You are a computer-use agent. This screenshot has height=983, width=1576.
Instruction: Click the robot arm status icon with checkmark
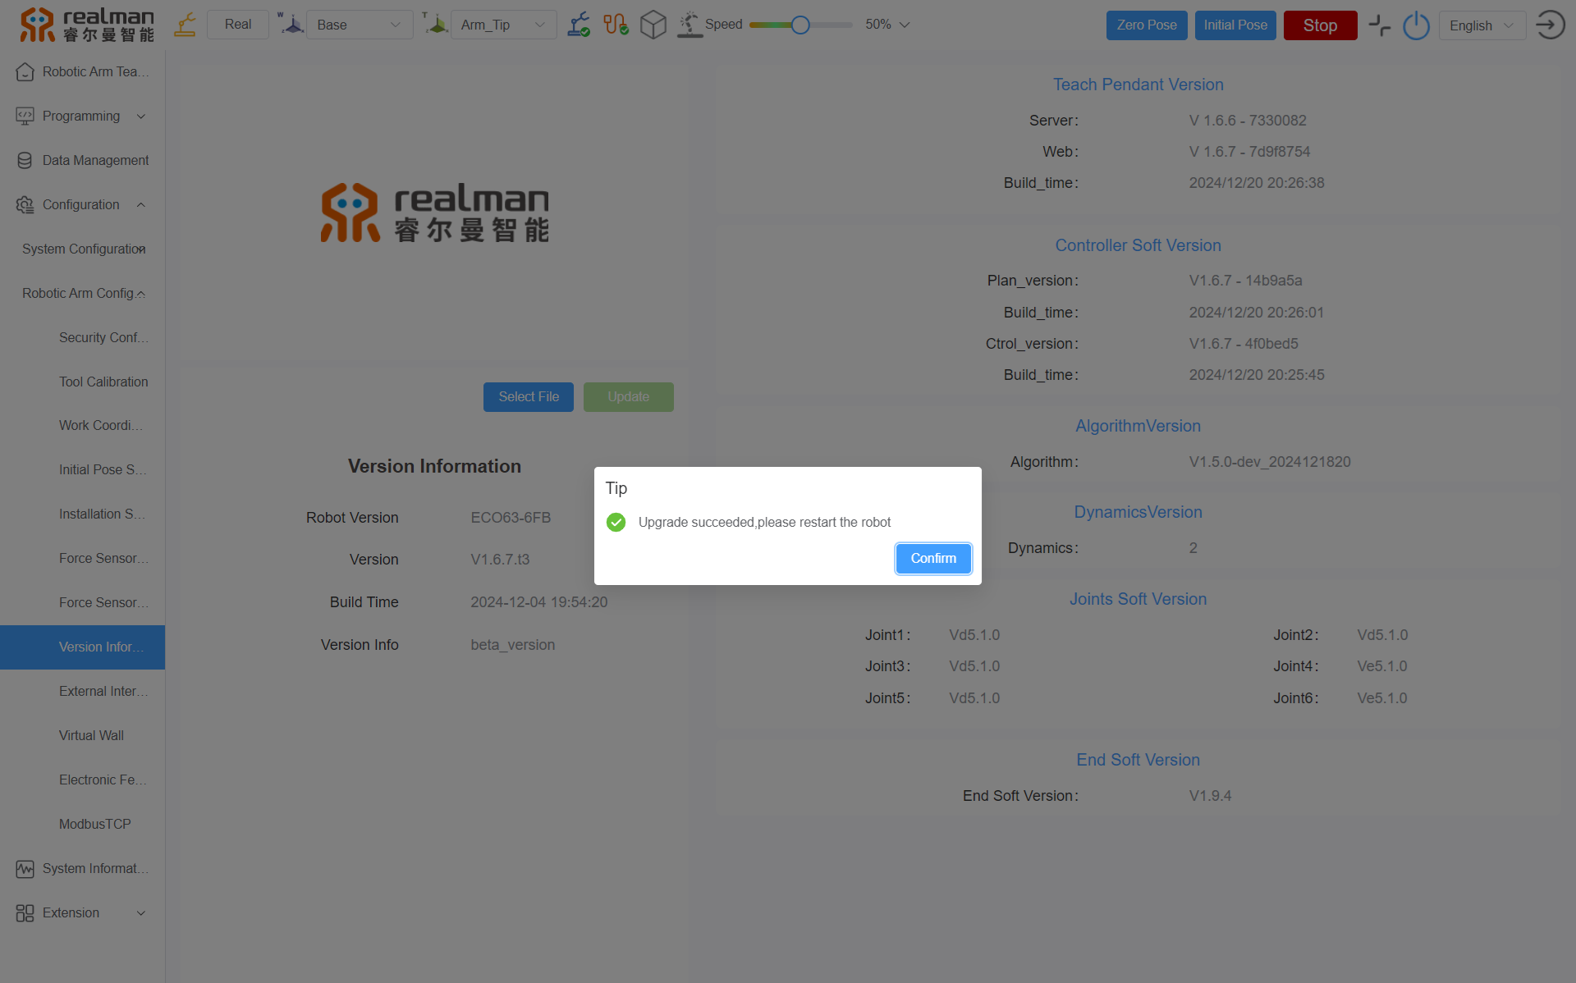click(579, 25)
